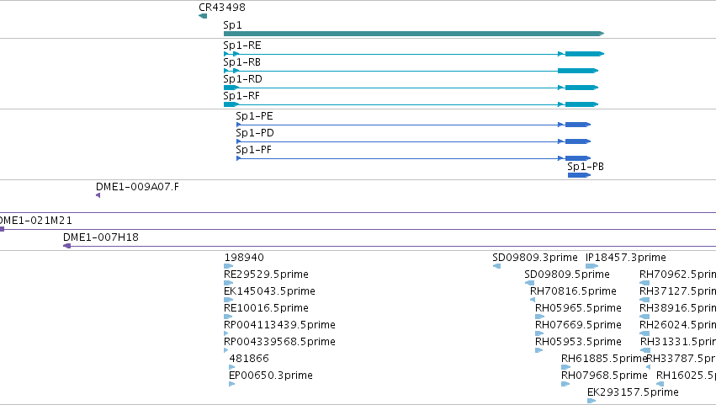Screen dimensions: 716x405
Task: Click the SD09809.3prime EST glyph
Action: click(x=496, y=266)
